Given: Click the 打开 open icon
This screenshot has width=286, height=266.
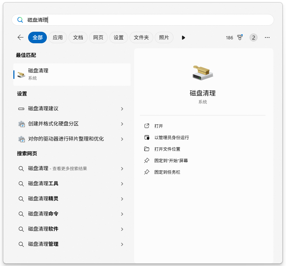Looking at the screenshot, I should (x=147, y=126).
